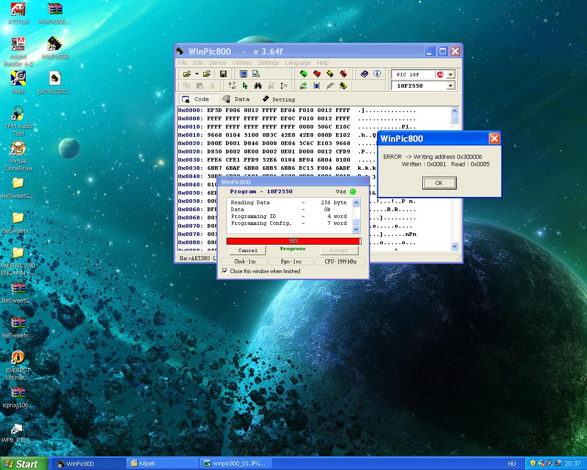Click the programming log scroll-up arrow
Image resolution: width=587 pixels, height=470 pixels.
pos(356,202)
